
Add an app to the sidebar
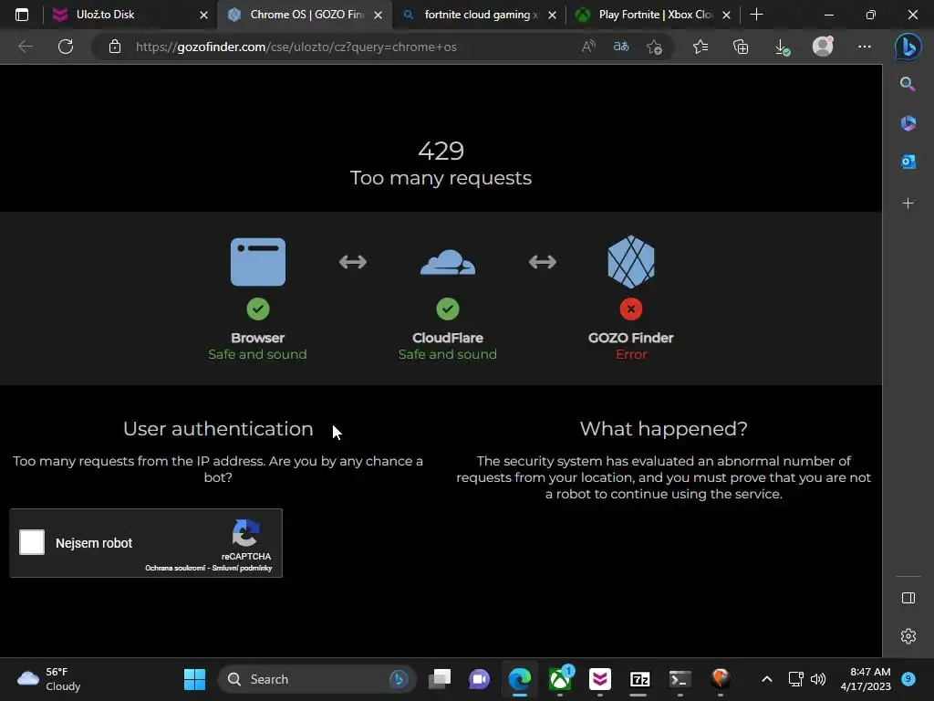[x=908, y=204]
